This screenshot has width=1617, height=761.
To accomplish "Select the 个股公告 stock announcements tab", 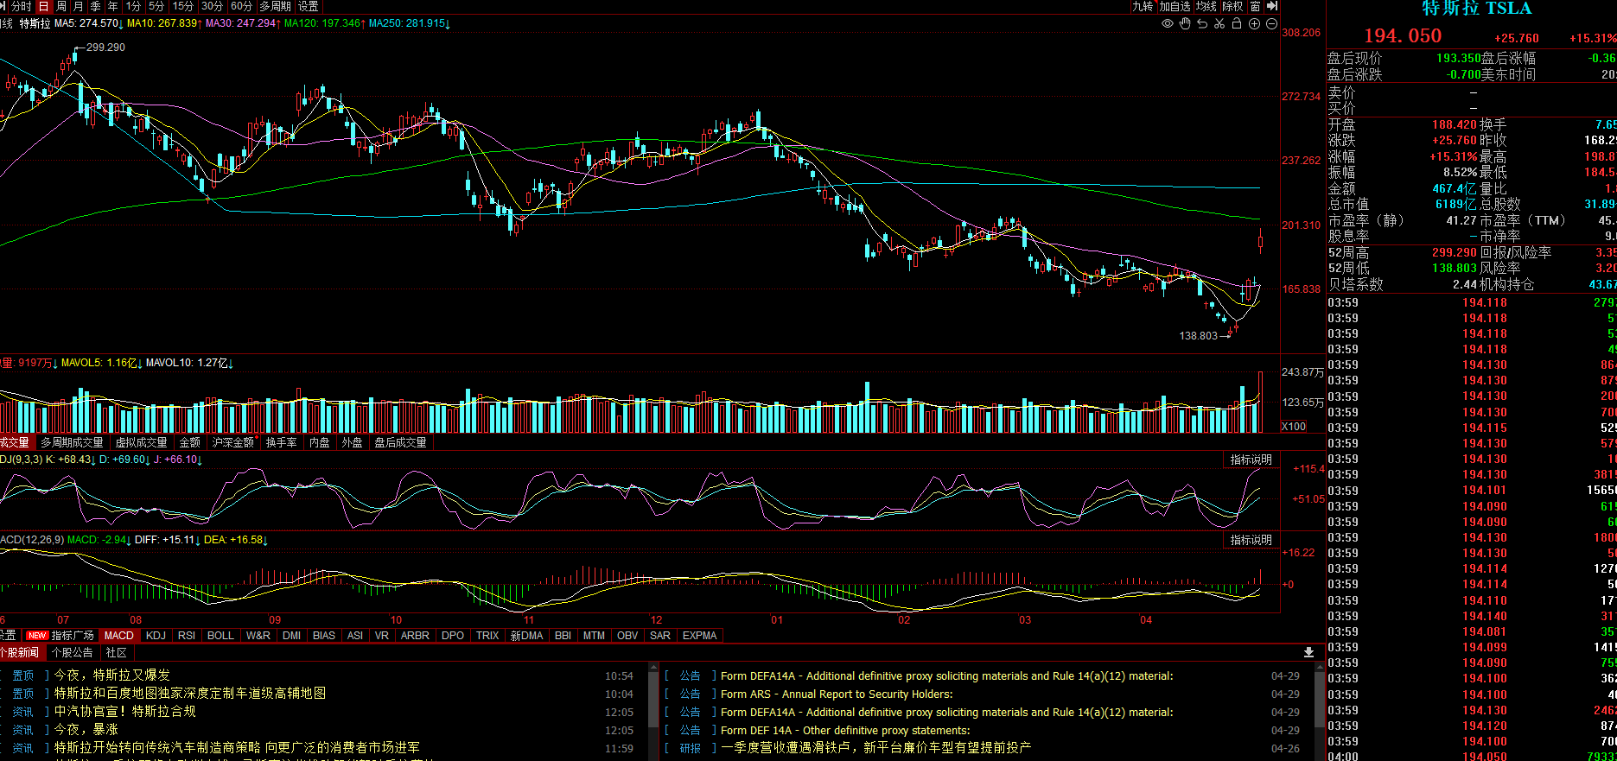I will (72, 653).
